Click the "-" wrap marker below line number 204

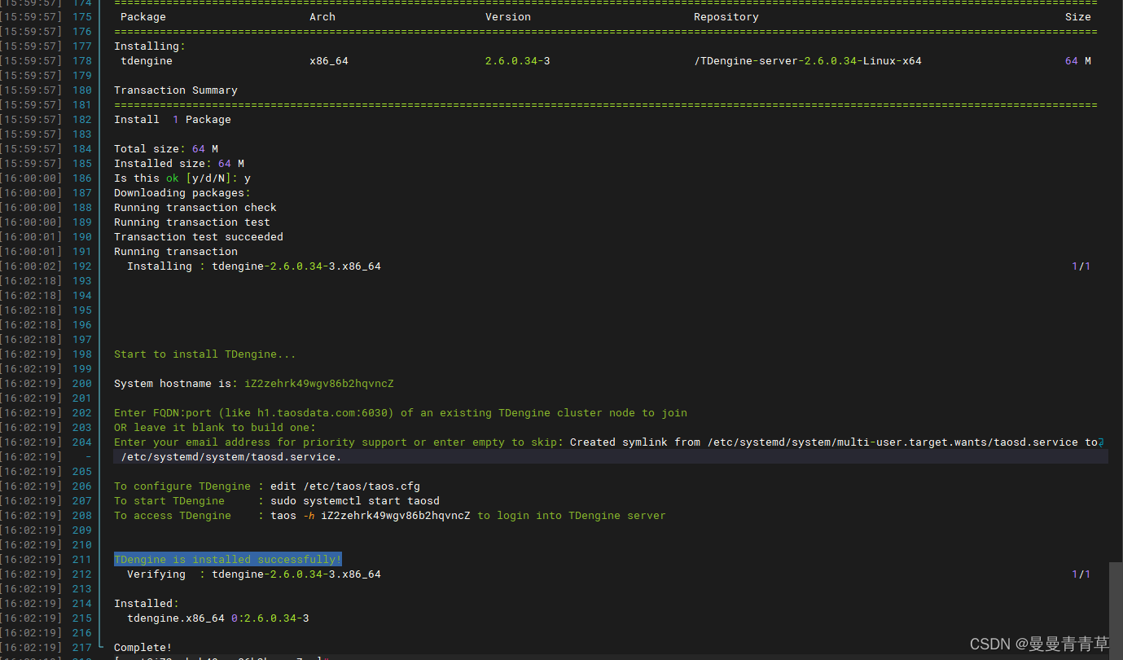click(x=88, y=457)
